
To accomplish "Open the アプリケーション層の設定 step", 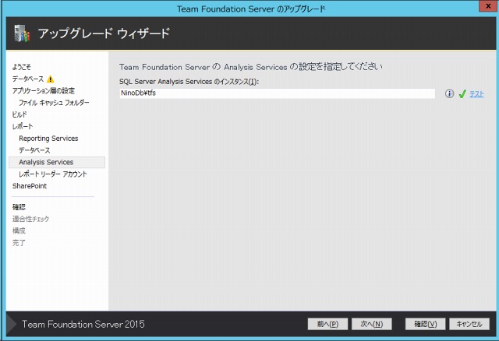I will tap(44, 91).
